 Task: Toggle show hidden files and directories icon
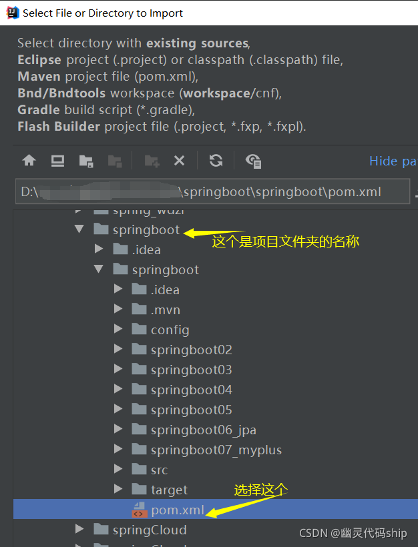(254, 161)
